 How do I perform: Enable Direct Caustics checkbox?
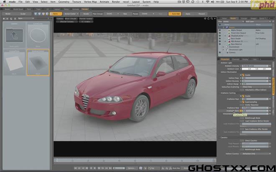tap(243, 141)
